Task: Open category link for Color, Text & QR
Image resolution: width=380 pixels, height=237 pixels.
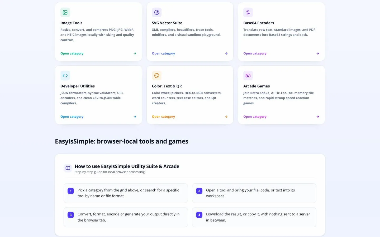Action: 163,117
